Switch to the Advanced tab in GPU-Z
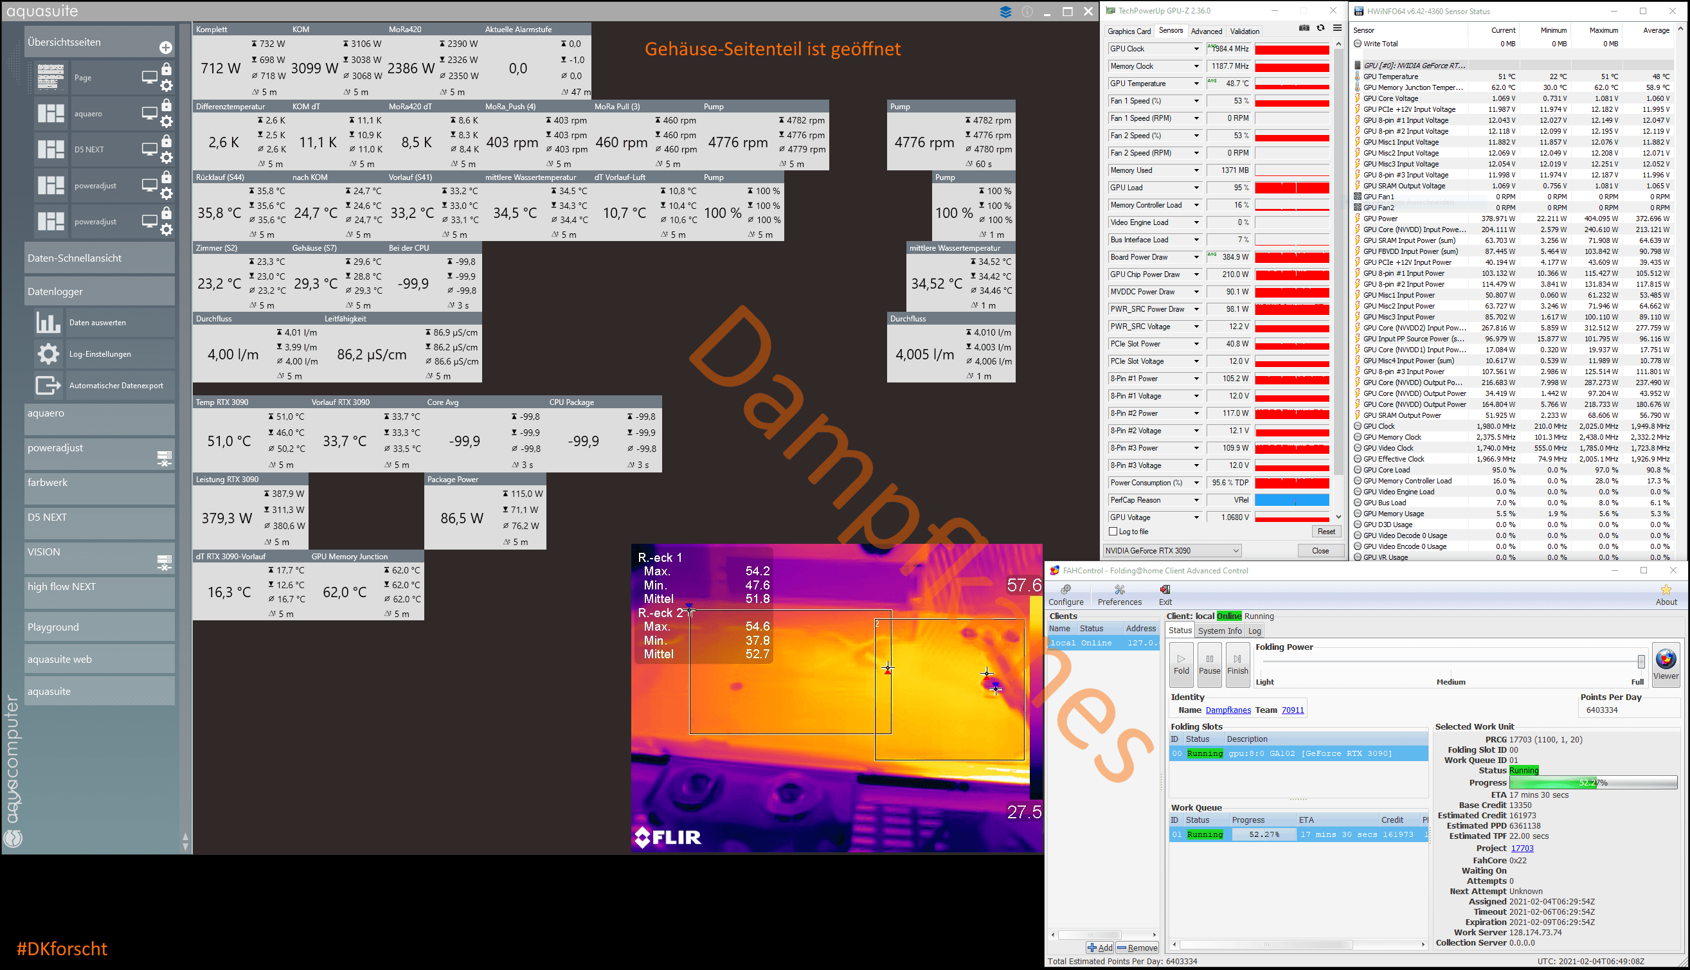The width and height of the screenshot is (1690, 970). (1207, 31)
